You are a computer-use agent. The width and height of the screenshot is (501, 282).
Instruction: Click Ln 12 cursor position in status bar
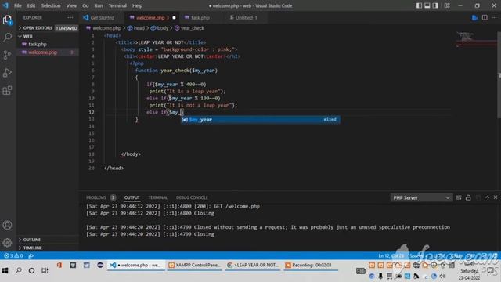391,256
